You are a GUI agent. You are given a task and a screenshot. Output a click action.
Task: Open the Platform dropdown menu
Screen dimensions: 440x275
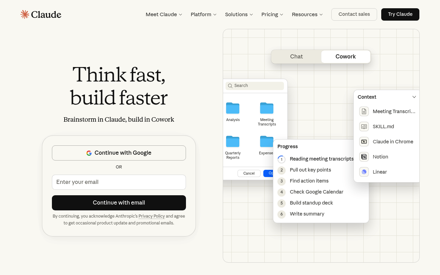click(x=203, y=14)
